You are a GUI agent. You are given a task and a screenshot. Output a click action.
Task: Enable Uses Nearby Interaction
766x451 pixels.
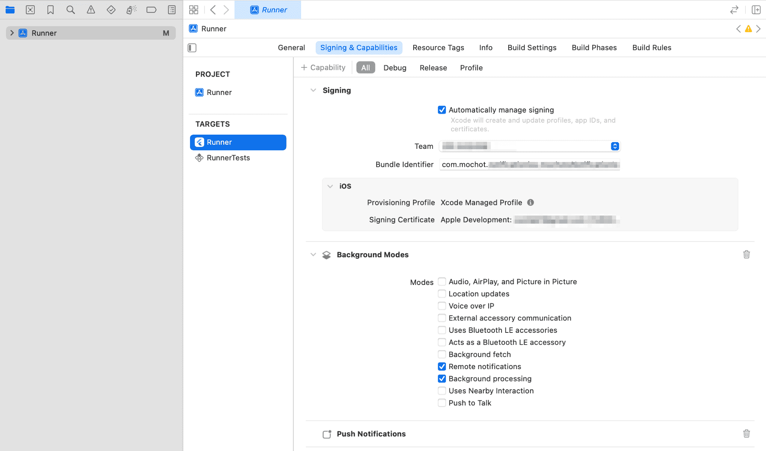point(442,391)
